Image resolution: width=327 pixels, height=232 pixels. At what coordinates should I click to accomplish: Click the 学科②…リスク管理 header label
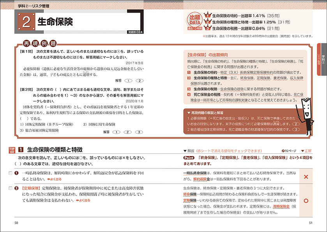34,6
